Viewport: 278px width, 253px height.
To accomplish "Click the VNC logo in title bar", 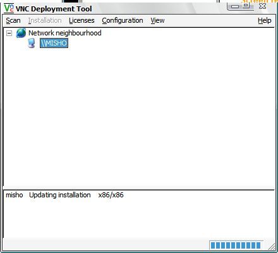I will point(9,8).
